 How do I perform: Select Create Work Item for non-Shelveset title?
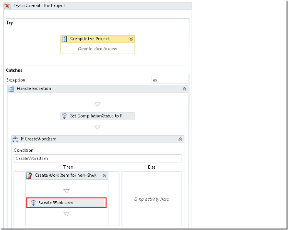click(66, 175)
